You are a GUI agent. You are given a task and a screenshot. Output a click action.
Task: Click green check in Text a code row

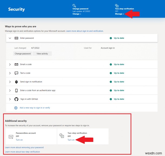pos(111,73)
